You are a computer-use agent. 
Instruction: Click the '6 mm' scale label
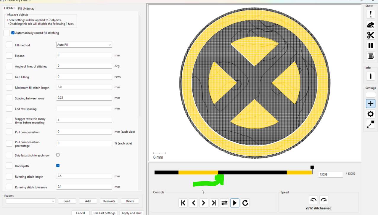click(158, 157)
